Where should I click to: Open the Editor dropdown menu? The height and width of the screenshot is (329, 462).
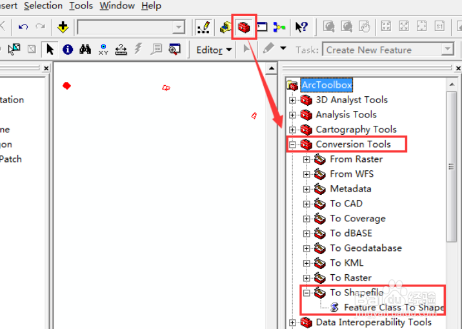click(x=214, y=50)
